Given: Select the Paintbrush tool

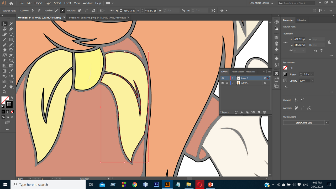Looking at the screenshot, I should 4,45.
